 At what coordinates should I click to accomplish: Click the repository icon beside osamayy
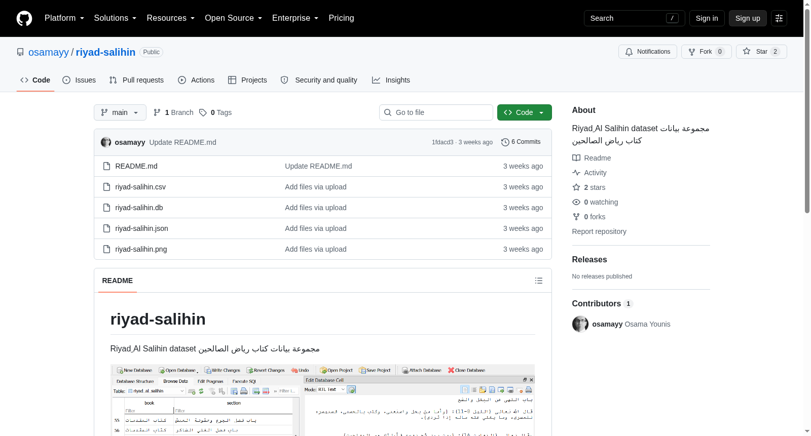20,52
